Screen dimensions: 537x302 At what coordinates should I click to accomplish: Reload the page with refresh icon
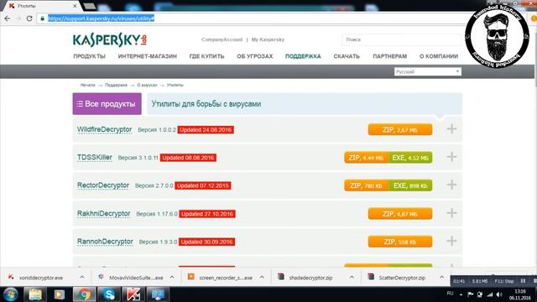(29, 18)
